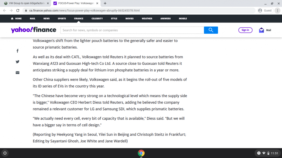Focus the search news, symbols field
The height and width of the screenshot is (158, 282).
pyautogui.click(x=132, y=30)
